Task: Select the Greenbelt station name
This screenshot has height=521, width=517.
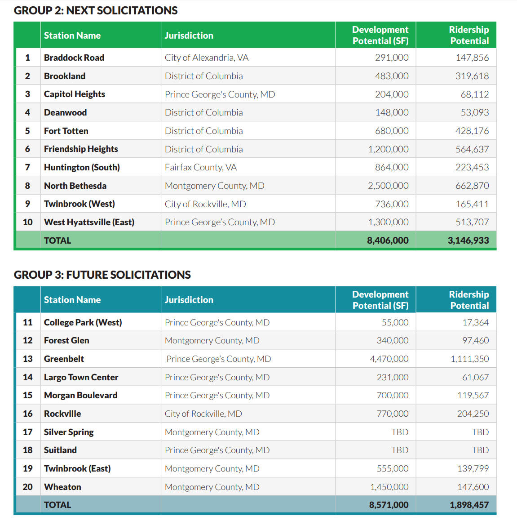Action: point(64,359)
